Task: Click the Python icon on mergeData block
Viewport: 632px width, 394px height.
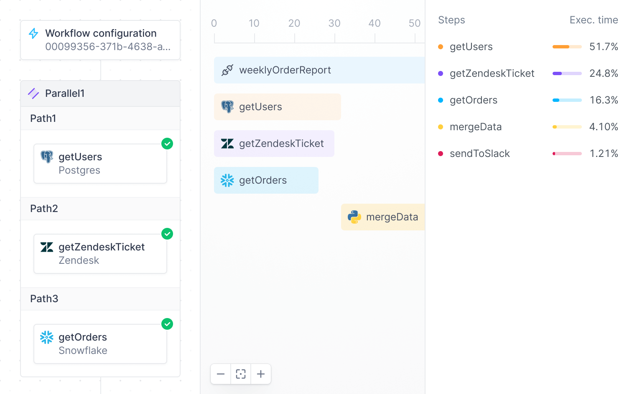Action: click(354, 217)
